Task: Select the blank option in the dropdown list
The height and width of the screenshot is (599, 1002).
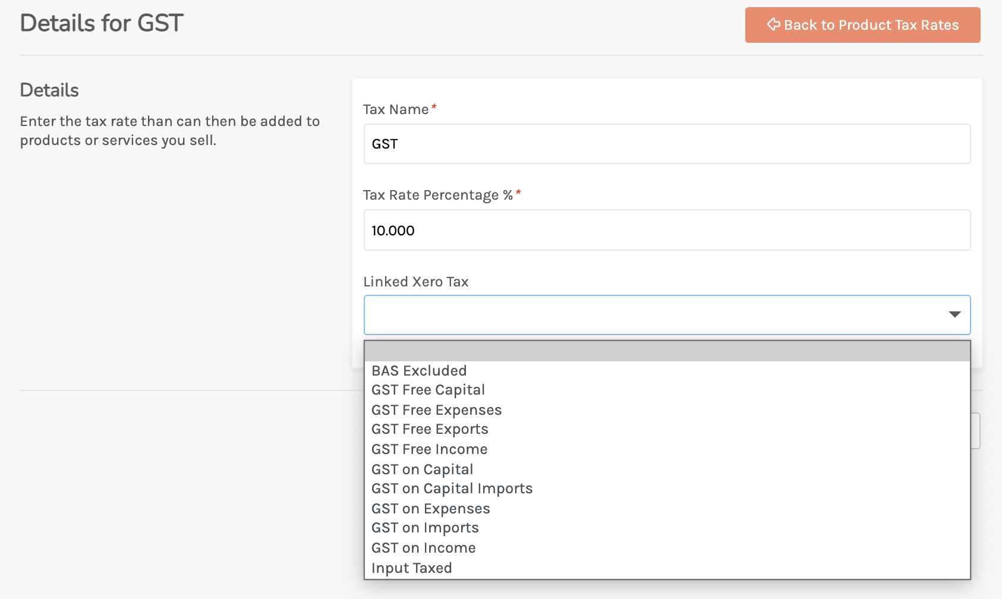Action: [x=667, y=351]
